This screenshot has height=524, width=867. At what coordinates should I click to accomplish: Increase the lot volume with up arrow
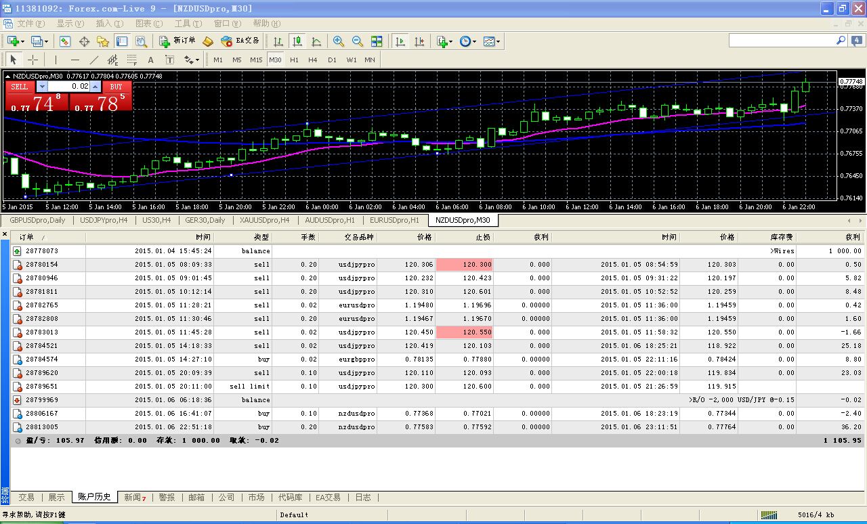coord(96,87)
